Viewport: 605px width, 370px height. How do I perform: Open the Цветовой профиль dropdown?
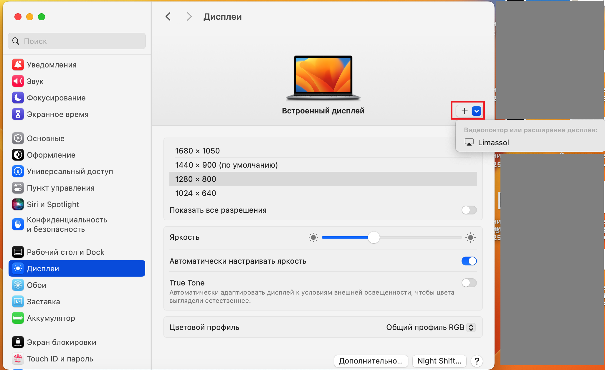tap(430, 327)
